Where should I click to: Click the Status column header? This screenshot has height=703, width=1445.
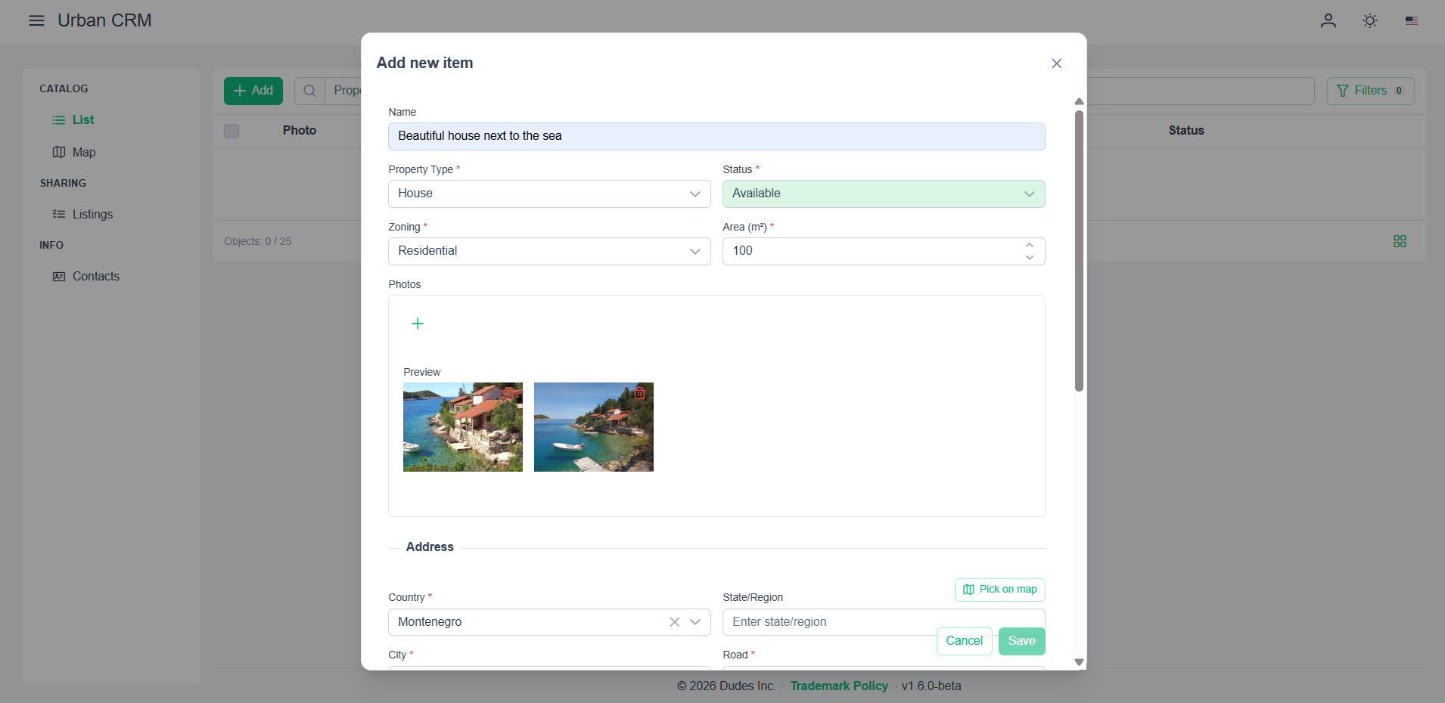pos(1186,131)
